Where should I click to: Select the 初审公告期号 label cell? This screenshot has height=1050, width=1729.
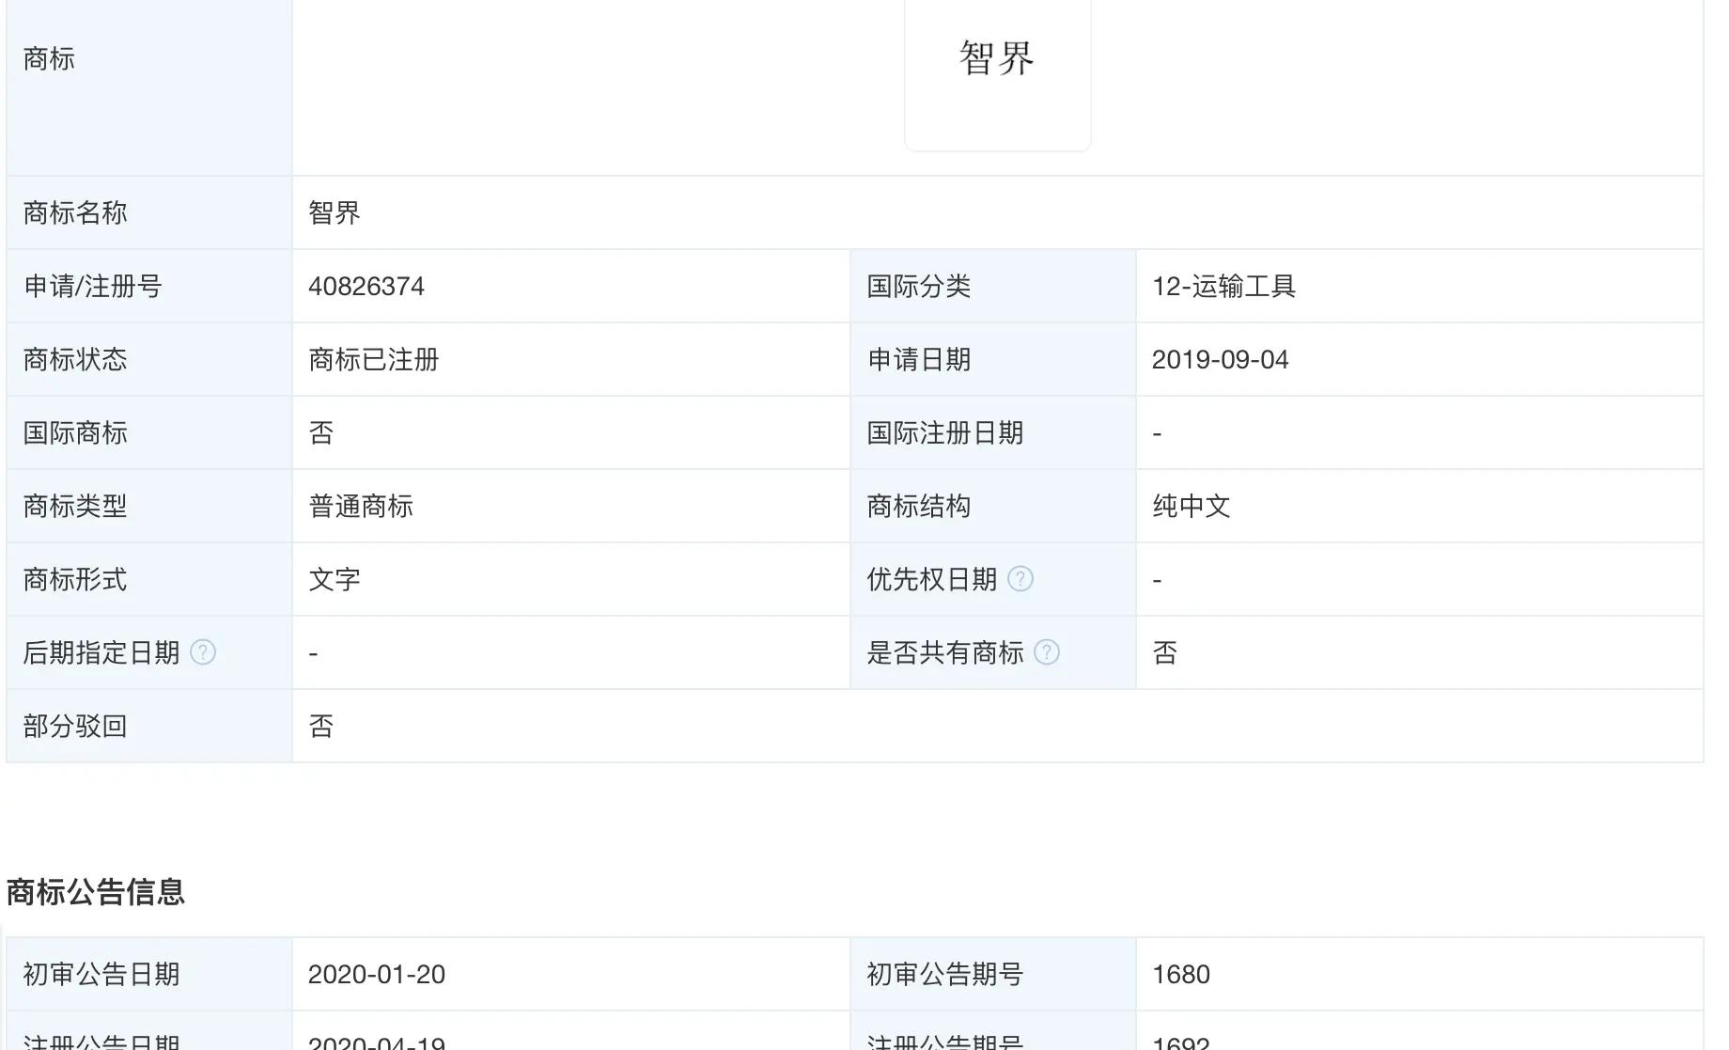993,974
